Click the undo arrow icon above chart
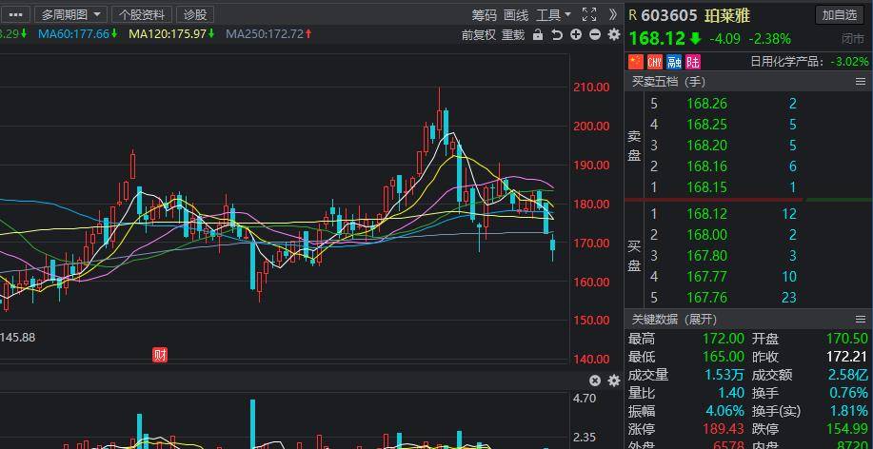Screen dimensions: 873x449 click(x=557, y=34)
